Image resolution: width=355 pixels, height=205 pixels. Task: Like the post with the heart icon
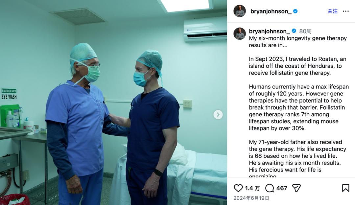238,188
